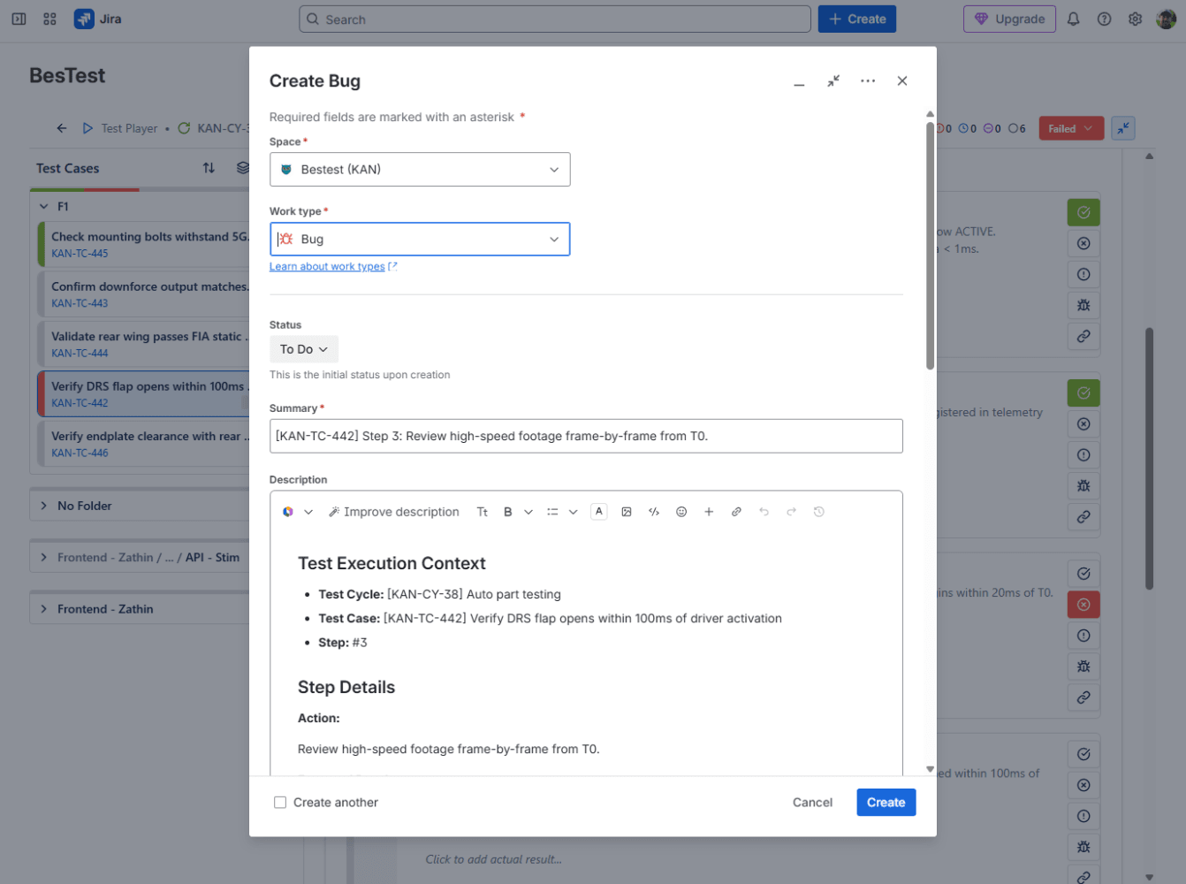The width and height of the screenshot is (1186, 884).
Task: Create a bug from 'ow ACTIVE' step
Action: click(1083, 305)
